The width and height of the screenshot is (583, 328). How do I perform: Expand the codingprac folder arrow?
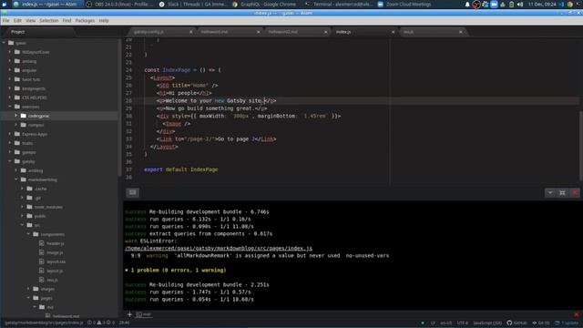pyautogui.click(x=16, y=116)
